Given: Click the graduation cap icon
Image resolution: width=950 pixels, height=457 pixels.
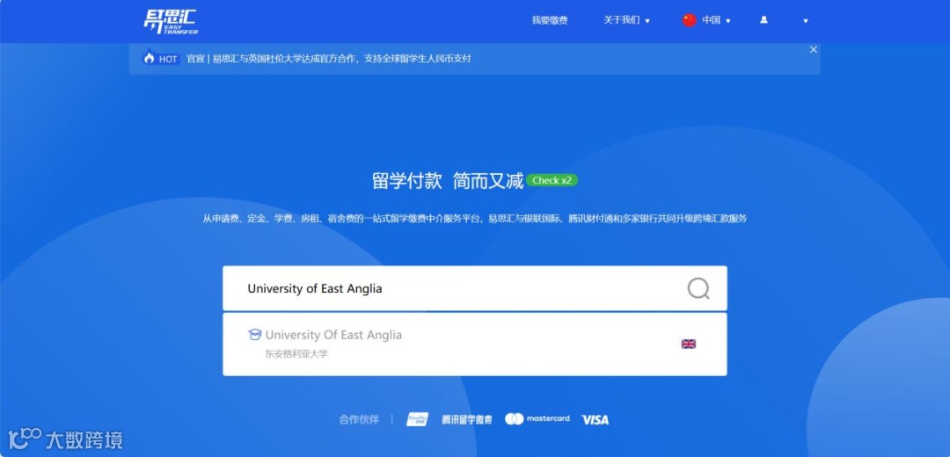Looking at the screenshot, I should [255, 335].
